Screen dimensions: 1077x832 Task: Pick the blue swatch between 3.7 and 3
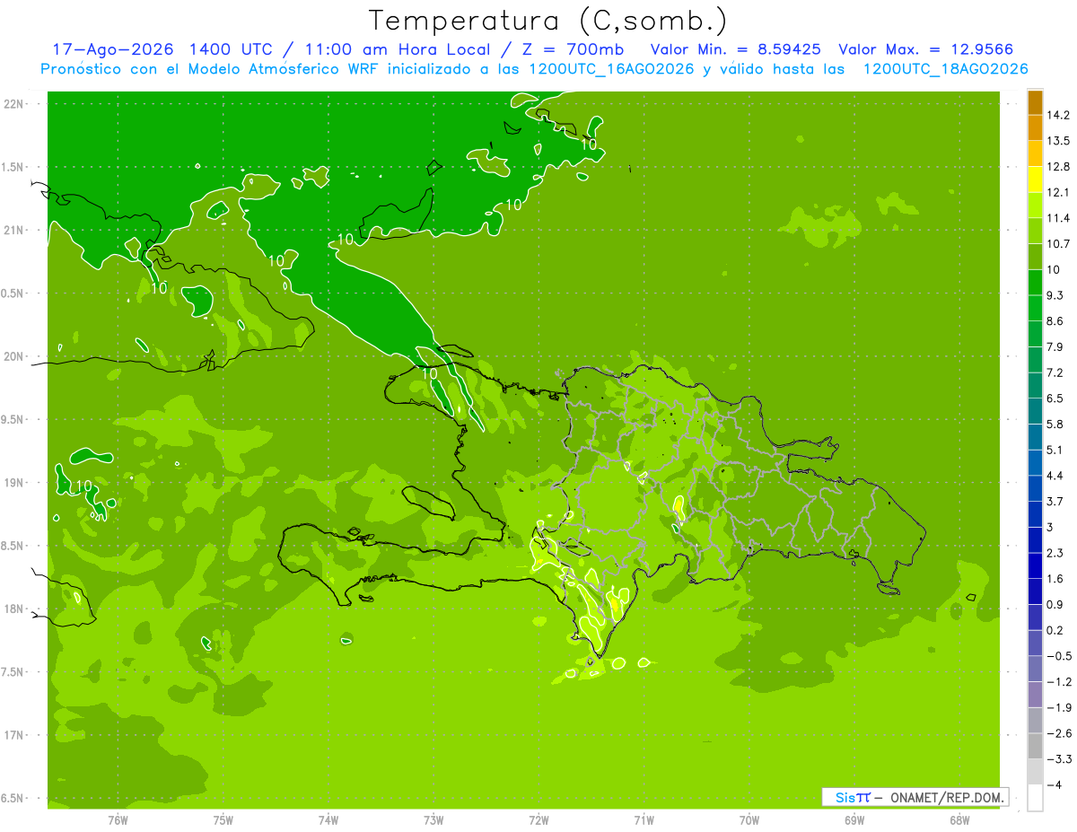tap(1035, 514)
